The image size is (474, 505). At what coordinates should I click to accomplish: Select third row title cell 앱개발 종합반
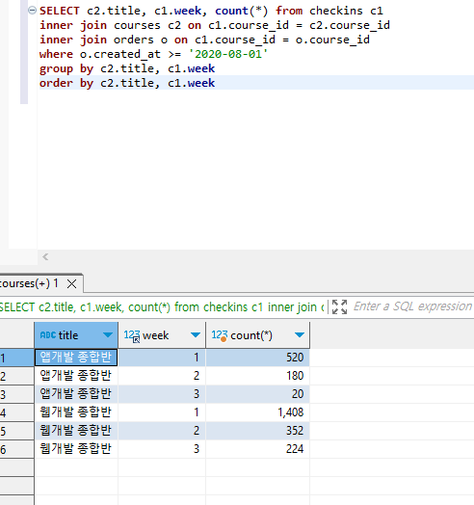76,394
